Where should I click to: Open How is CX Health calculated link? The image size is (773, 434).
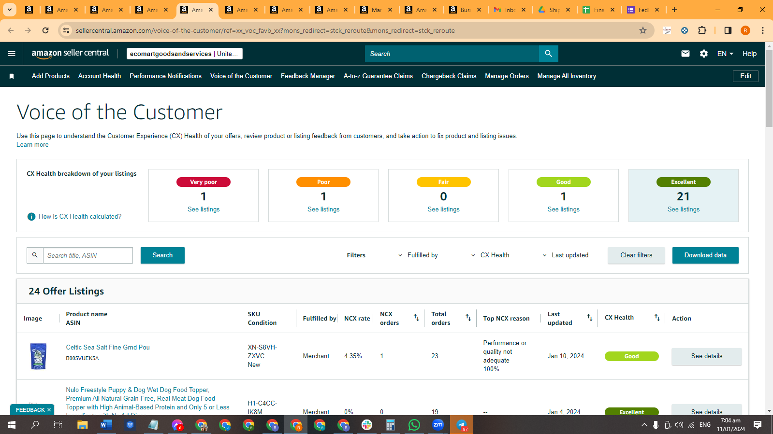(80, 217)
